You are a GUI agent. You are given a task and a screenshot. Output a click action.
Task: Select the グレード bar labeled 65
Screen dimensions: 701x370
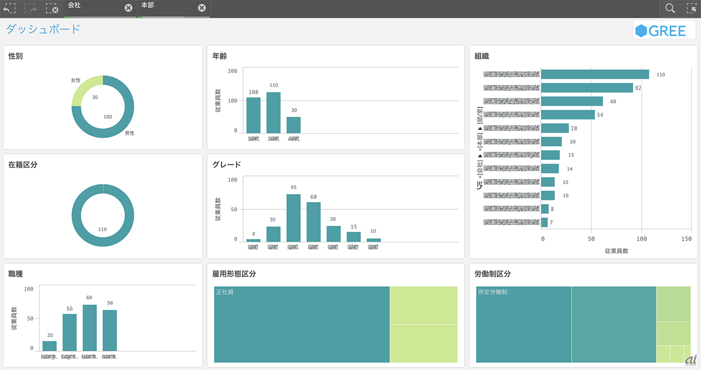click(x=294, y=218)
